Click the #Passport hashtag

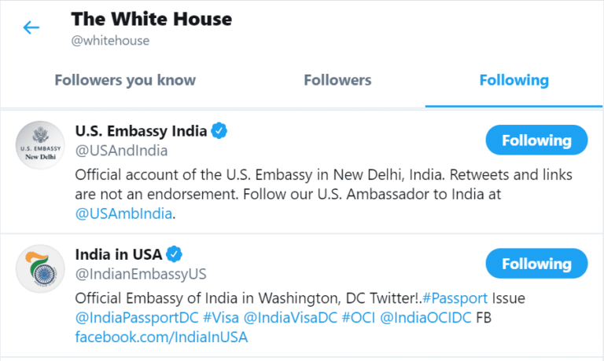click(x=455, y=299)
